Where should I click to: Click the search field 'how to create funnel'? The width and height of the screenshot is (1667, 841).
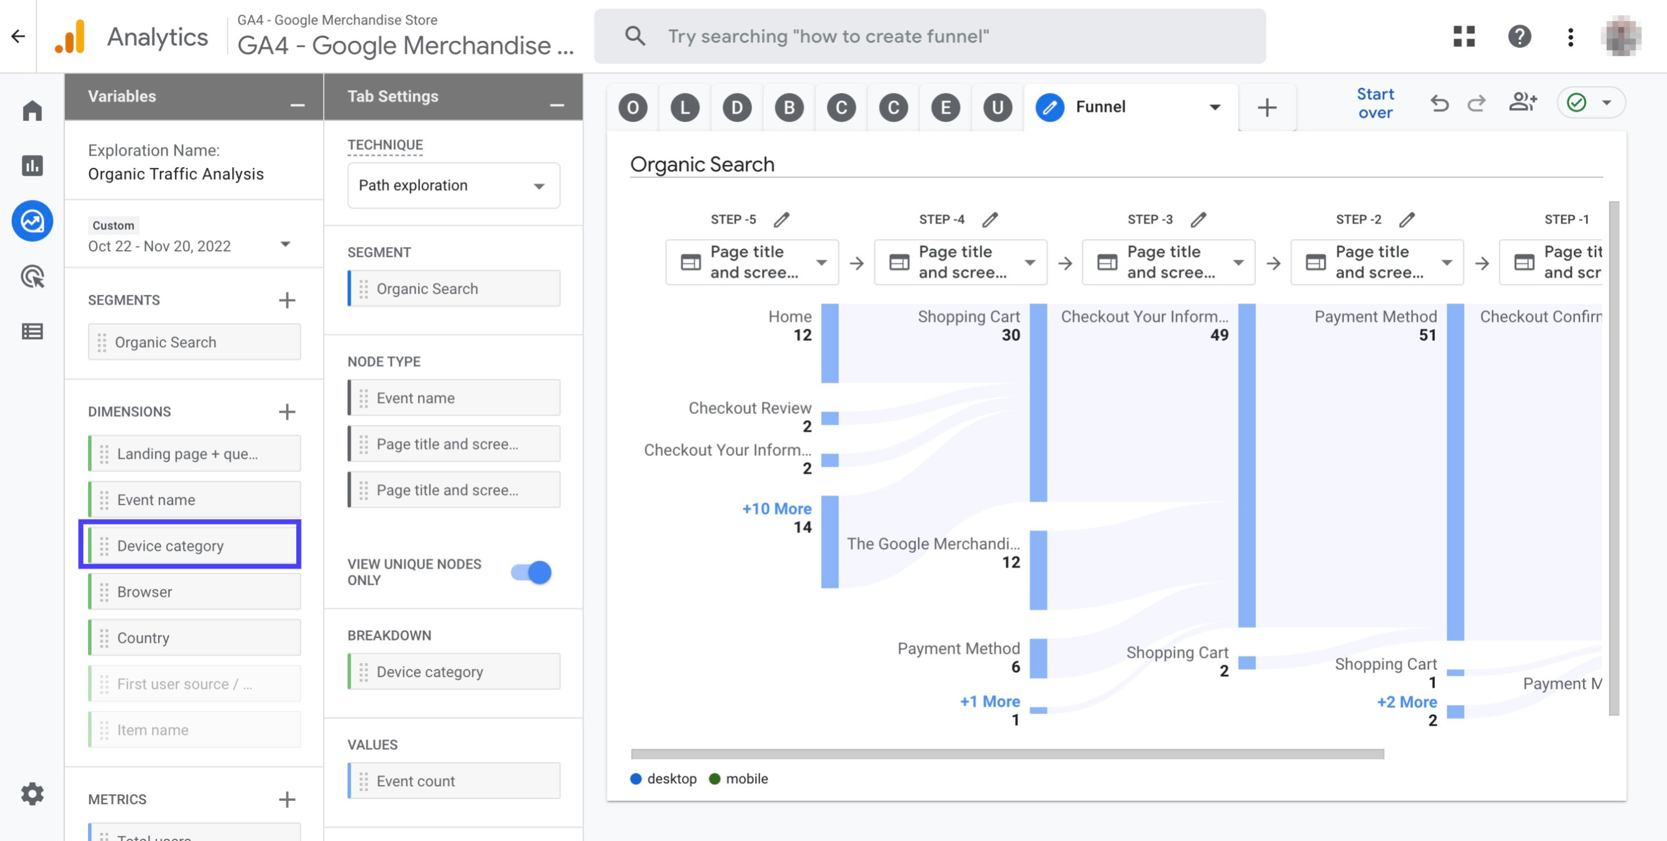[930, 36]
